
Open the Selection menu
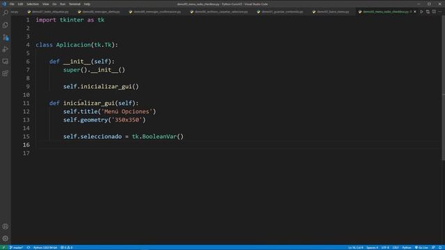33,4
